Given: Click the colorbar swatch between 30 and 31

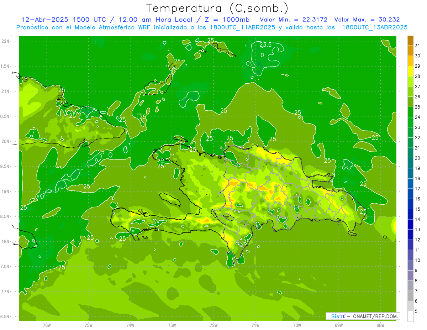Looking at the screenshot, I should [x=410, y=51].
